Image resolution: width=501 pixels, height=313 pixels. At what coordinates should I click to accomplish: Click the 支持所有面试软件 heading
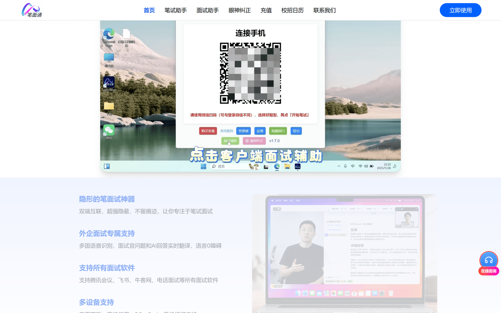[x=107, y=268]
